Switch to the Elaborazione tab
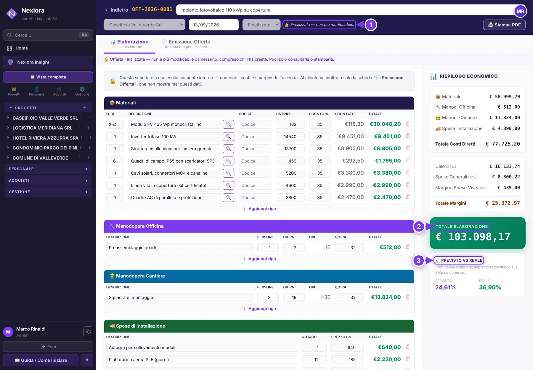Image resolution: width=533 pixels, height=370 pixels. coord(129,44)
